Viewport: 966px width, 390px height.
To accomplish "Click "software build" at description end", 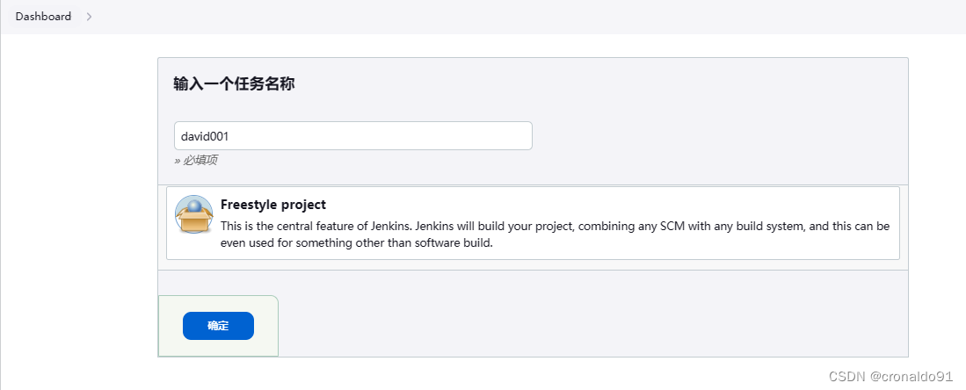I will [458, 242].
